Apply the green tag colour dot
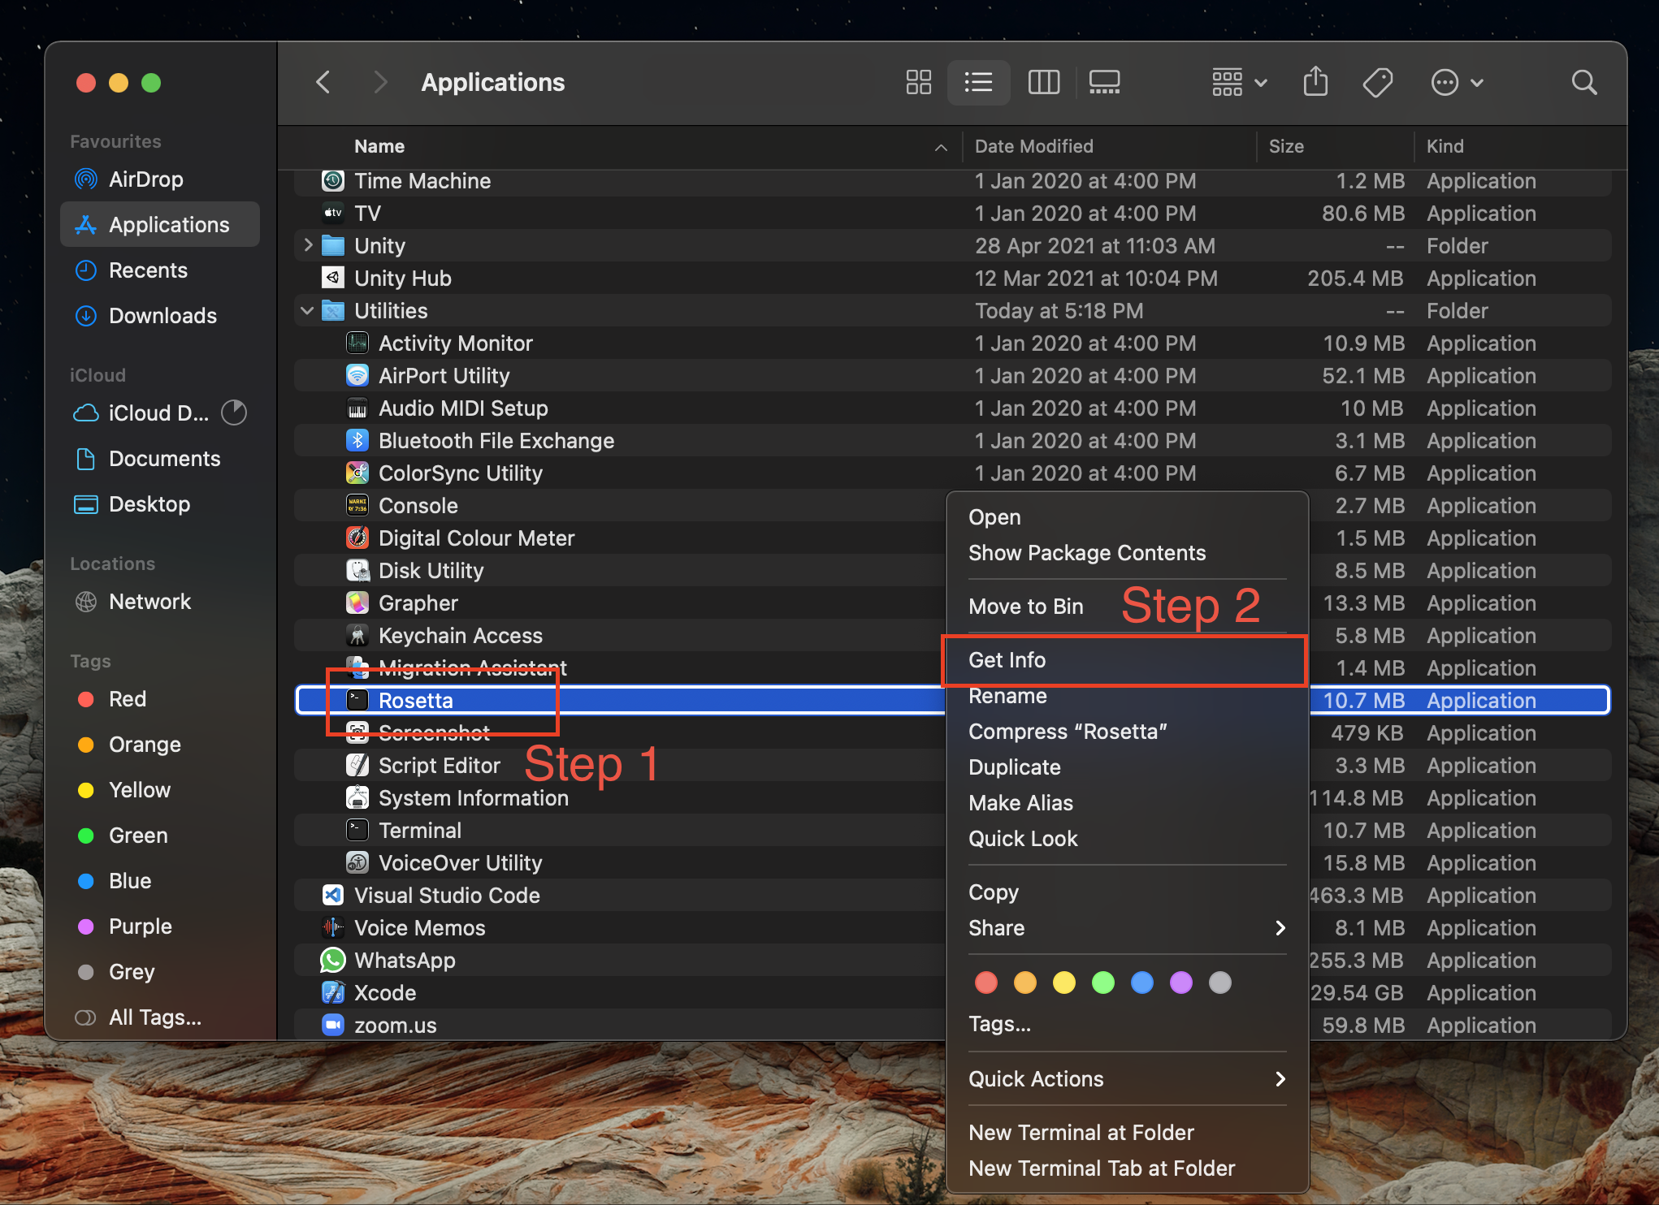The height and width of the screenshot is (1205, 1659). point(1102,983)
